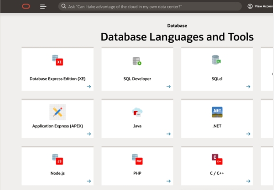
Task: Open the Application Express (APEX) link
Action: point(57,126)
